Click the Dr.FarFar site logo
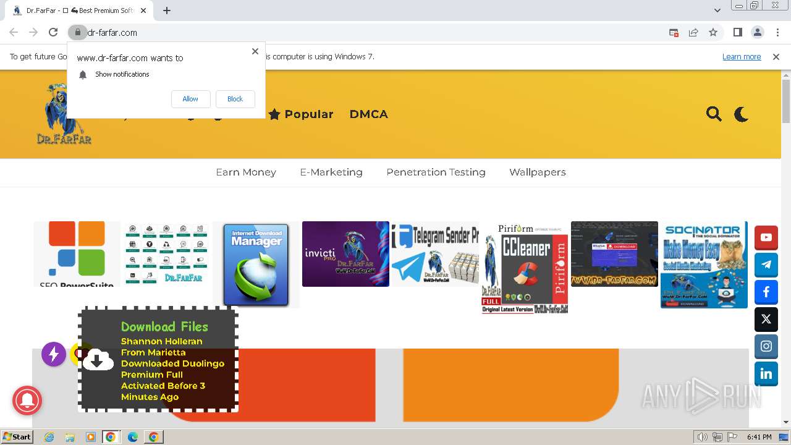 click(x=64, y=114)
